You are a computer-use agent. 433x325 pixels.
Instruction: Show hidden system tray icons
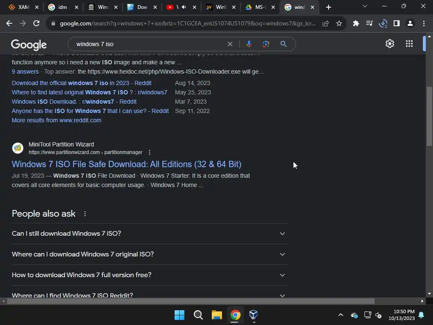click(341, 315)
